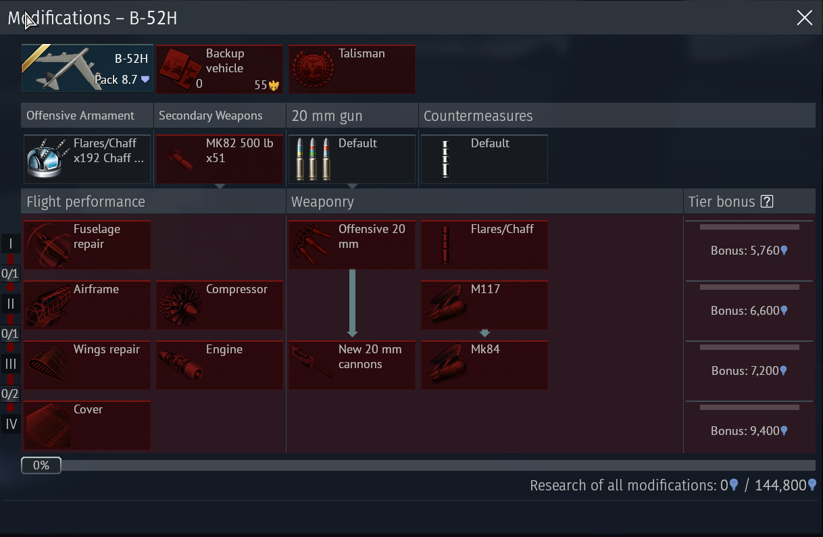Select the tier I rank marker
Image resolution: width=823 pixels, height=537 pixels.
[x=11, y=244]
